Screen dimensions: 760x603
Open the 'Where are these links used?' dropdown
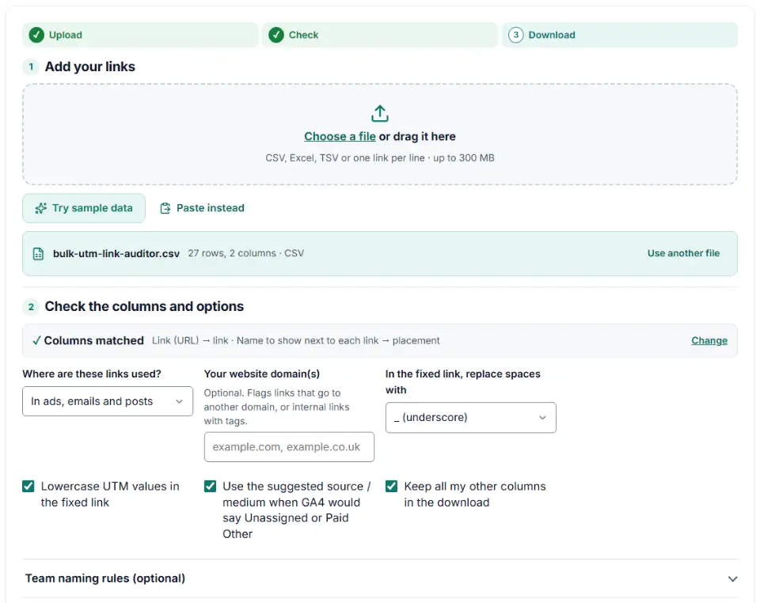(108, 401)
